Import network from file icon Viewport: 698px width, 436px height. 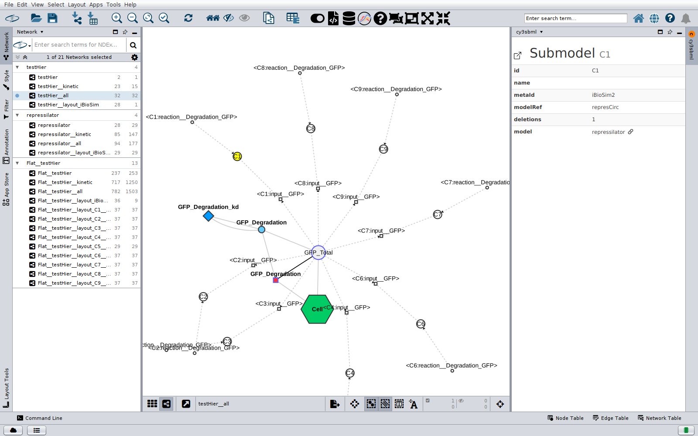click(x=76, y=18)
